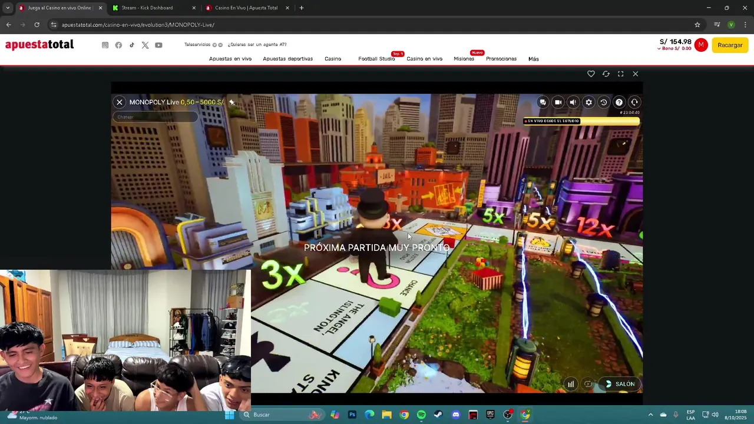Open apuestatotal YouTube icon

[158, 45]
